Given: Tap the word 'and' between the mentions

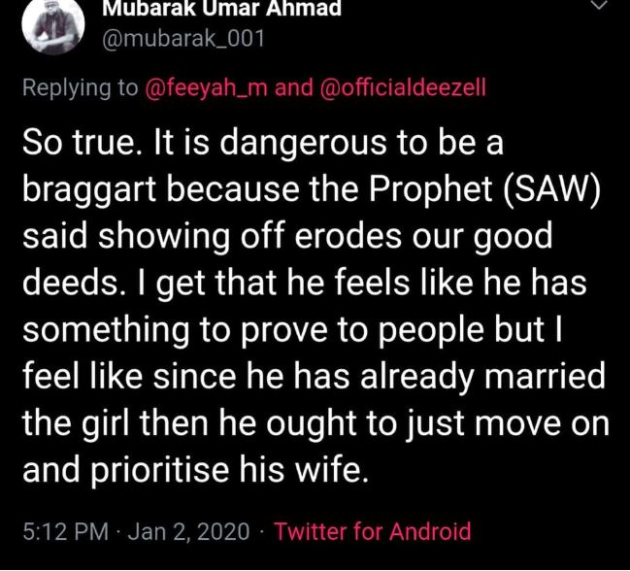Looking at the screenshot, I should [x=294, y=87].
